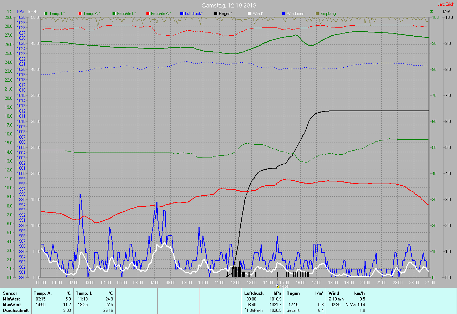Select the indoor minimum value "24.9"

click(x=109, y=299)
